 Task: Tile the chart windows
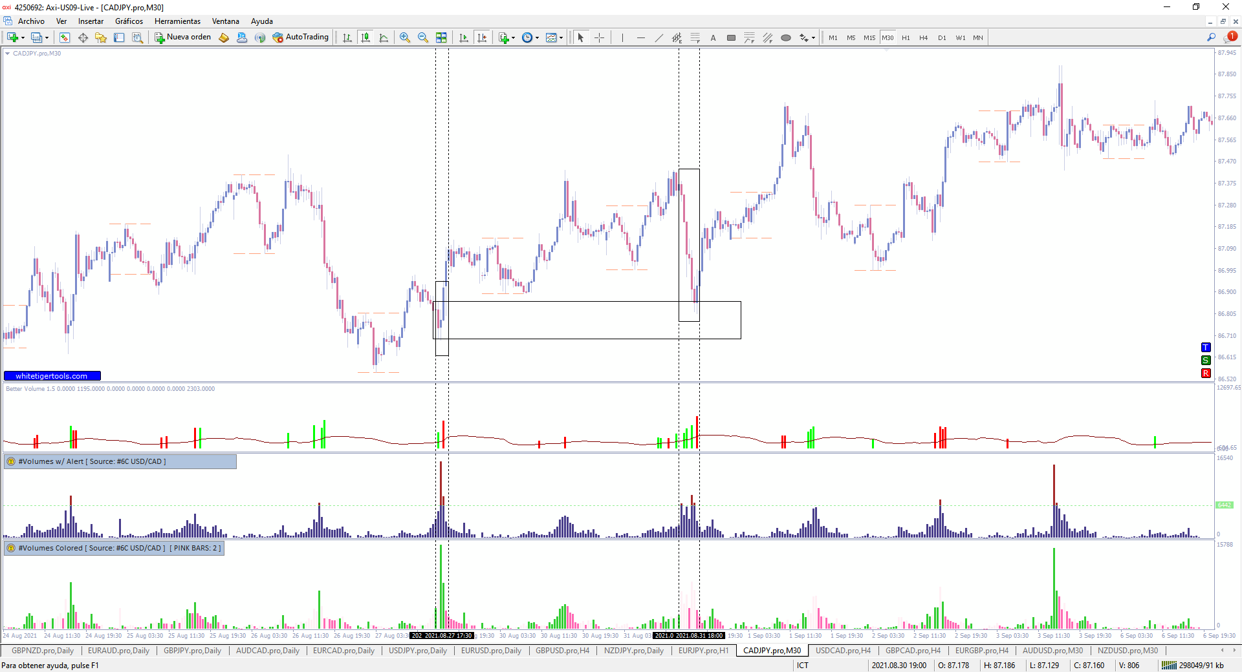click(441, 37)
